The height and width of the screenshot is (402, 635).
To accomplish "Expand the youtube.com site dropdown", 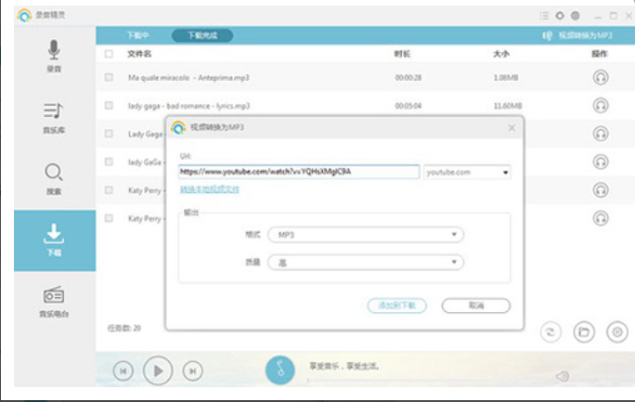I will pos(506,172).
